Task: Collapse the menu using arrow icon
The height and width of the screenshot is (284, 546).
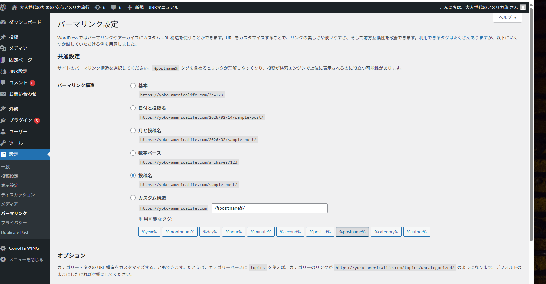Action: click(3, 260)
